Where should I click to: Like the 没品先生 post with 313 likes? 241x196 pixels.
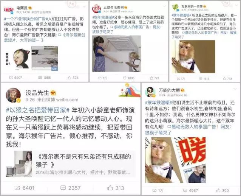pyautogui.click(x=116, y=188)
